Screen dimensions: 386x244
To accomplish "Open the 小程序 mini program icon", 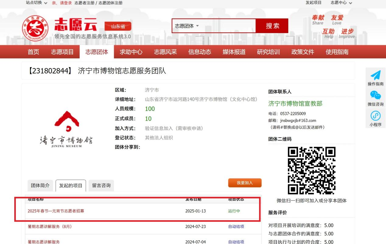I will click(376, 116).
